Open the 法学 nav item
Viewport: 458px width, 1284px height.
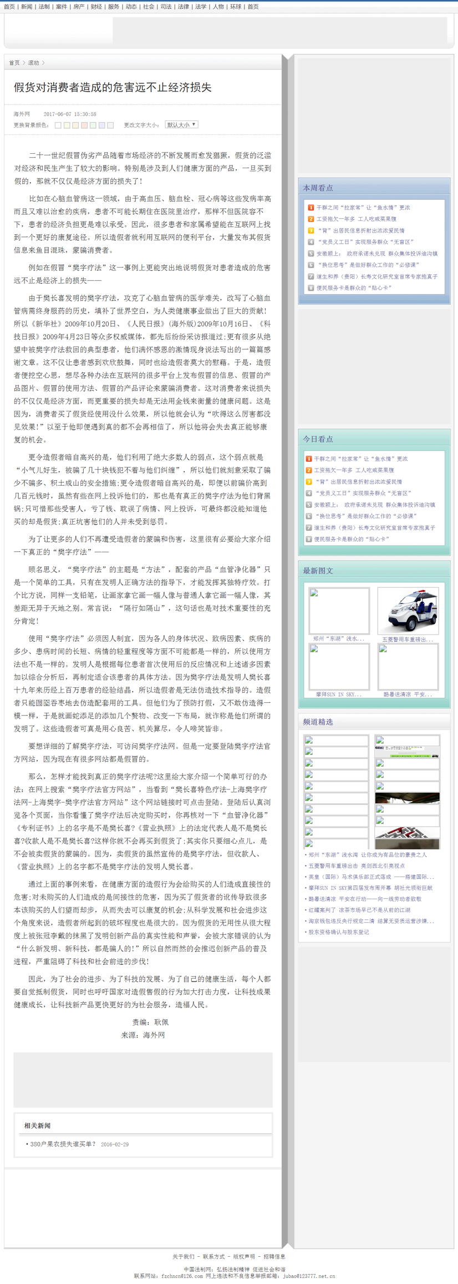[x=201, y=7]
